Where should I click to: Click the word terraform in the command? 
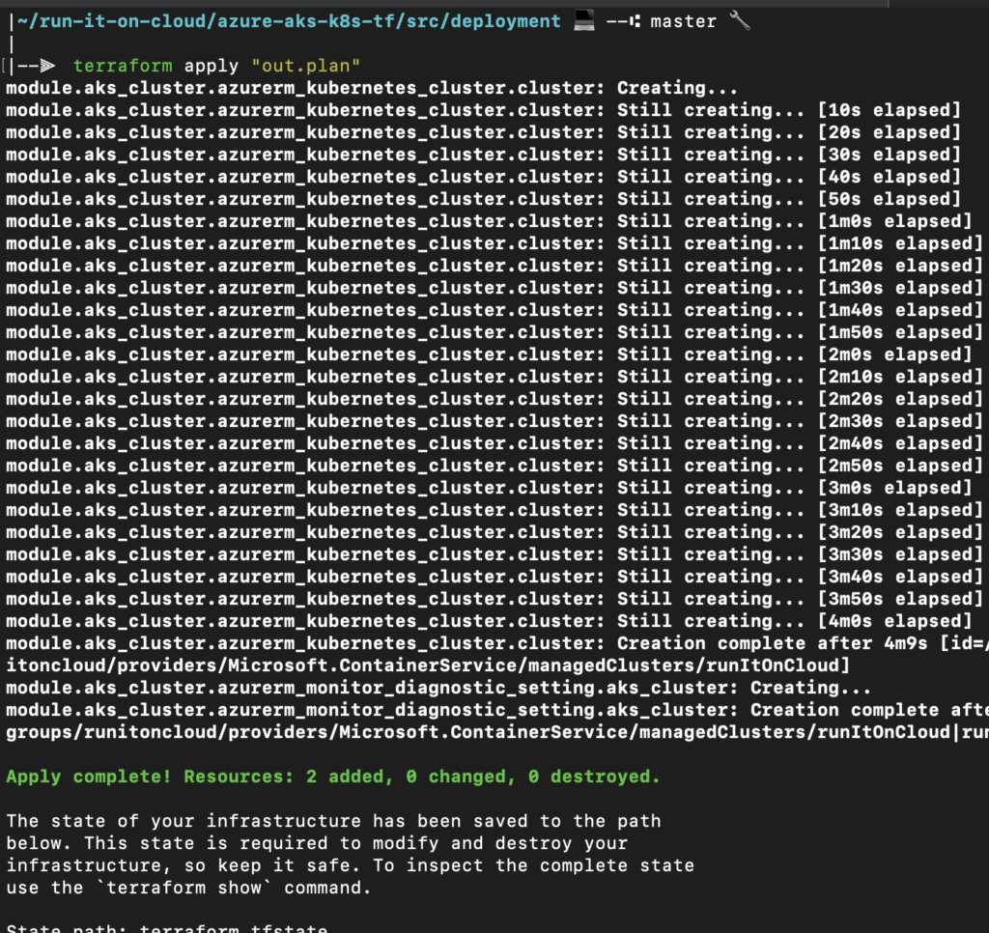[x=123, y=66]
